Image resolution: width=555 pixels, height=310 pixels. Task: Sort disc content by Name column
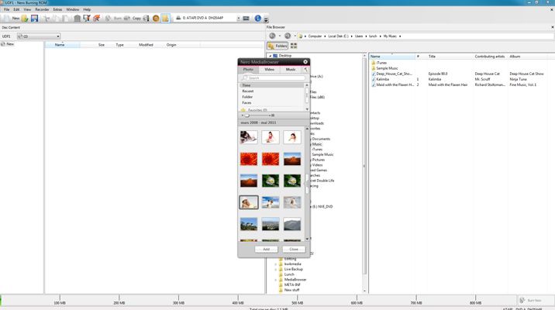(60, 45)
